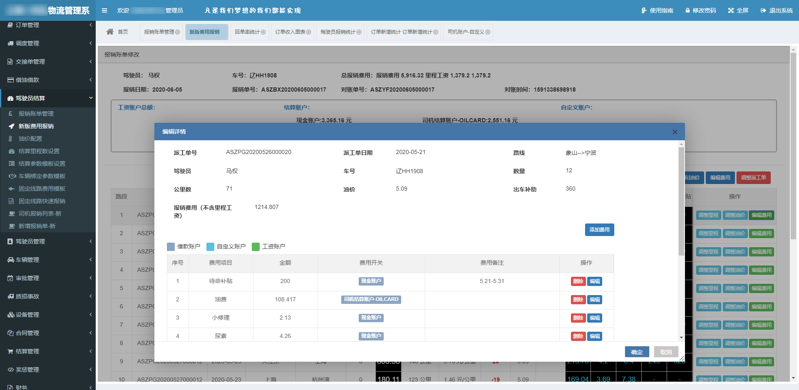The height and width of the screenshot is (390, 799).
Task: Switch to 订单新增统计 tab
Action: click(x=404, y=32)
